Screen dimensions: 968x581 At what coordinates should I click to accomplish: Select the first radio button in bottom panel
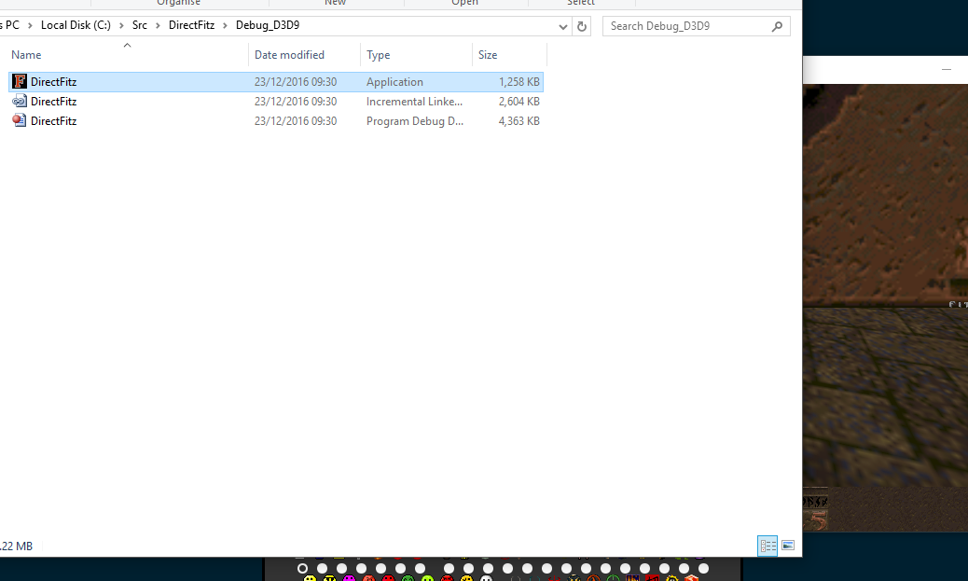tap(302, 568)
